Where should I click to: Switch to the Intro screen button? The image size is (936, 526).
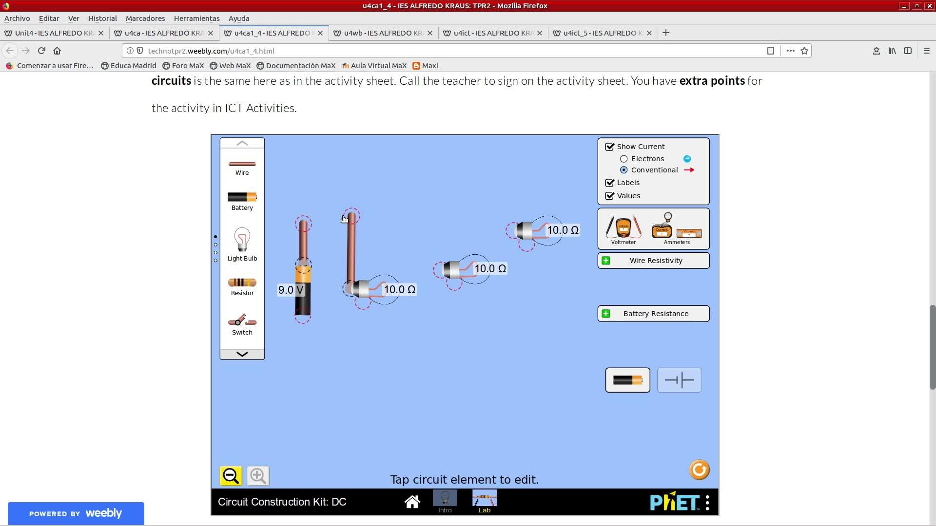tap(445, 502)
